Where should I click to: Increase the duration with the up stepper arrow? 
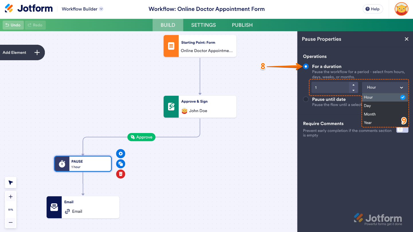[353, 85]
